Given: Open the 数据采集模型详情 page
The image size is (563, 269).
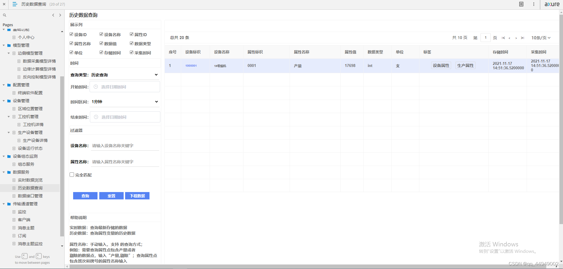Looking at the screenshot, I should 39,61.
